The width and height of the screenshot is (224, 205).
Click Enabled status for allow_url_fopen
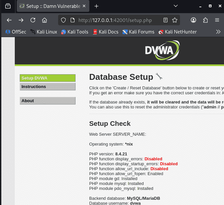point(155,174)
